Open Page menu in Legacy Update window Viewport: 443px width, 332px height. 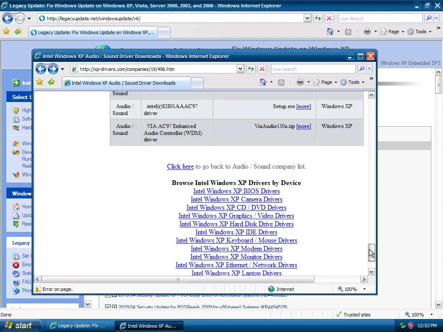click(392, 32)
